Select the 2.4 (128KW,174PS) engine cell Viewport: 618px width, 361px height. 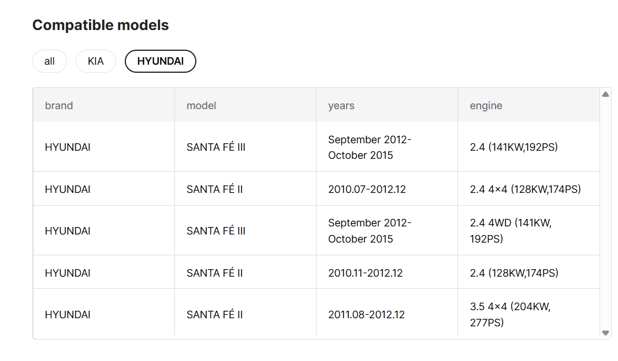[x=528, y=272]
